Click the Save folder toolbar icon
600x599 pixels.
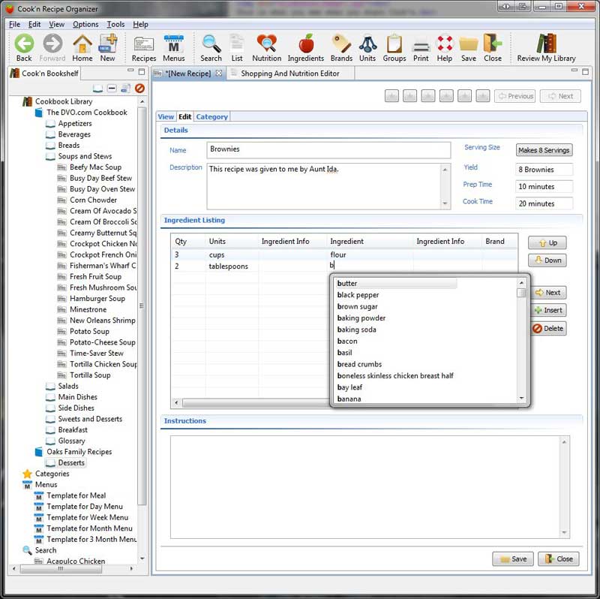pos(468,48)
